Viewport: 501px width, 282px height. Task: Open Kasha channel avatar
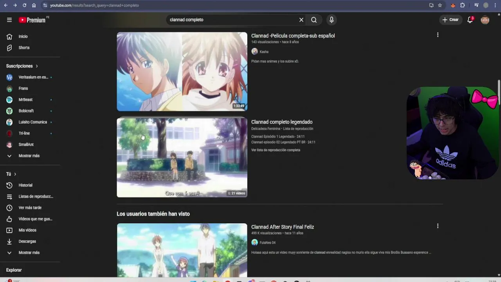(x=254, y=51)
